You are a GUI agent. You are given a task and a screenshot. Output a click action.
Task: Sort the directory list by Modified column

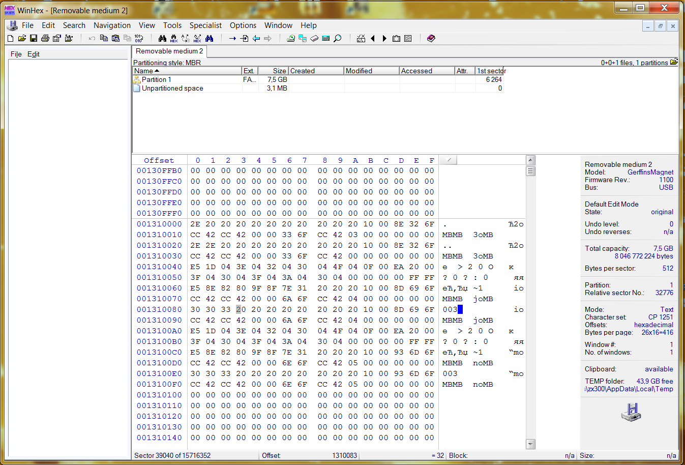pyautogui.click(x=372, y=71)
